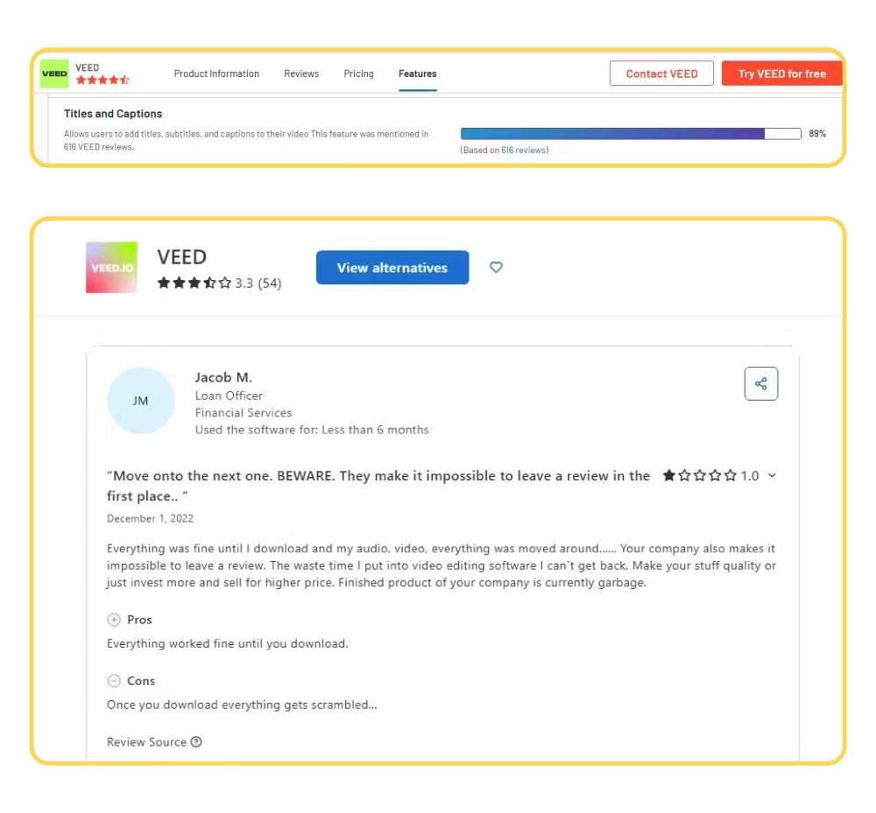
Task: Click the 89% percentage label
Action: click(816, 133)
